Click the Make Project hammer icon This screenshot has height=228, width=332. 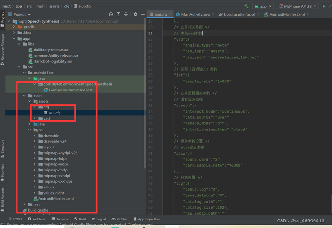246,6
